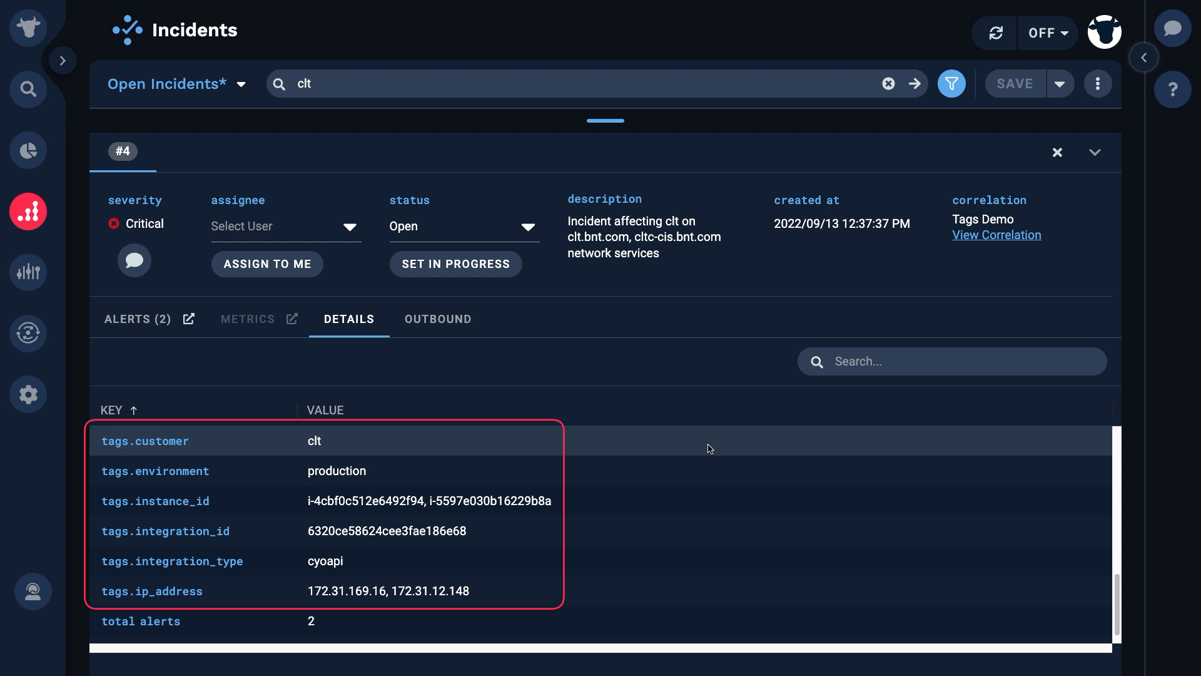
Task: Click the details Search... field
Action: [x=951, y=362]
